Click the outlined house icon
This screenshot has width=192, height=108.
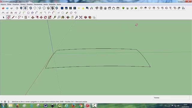(114, 8)
